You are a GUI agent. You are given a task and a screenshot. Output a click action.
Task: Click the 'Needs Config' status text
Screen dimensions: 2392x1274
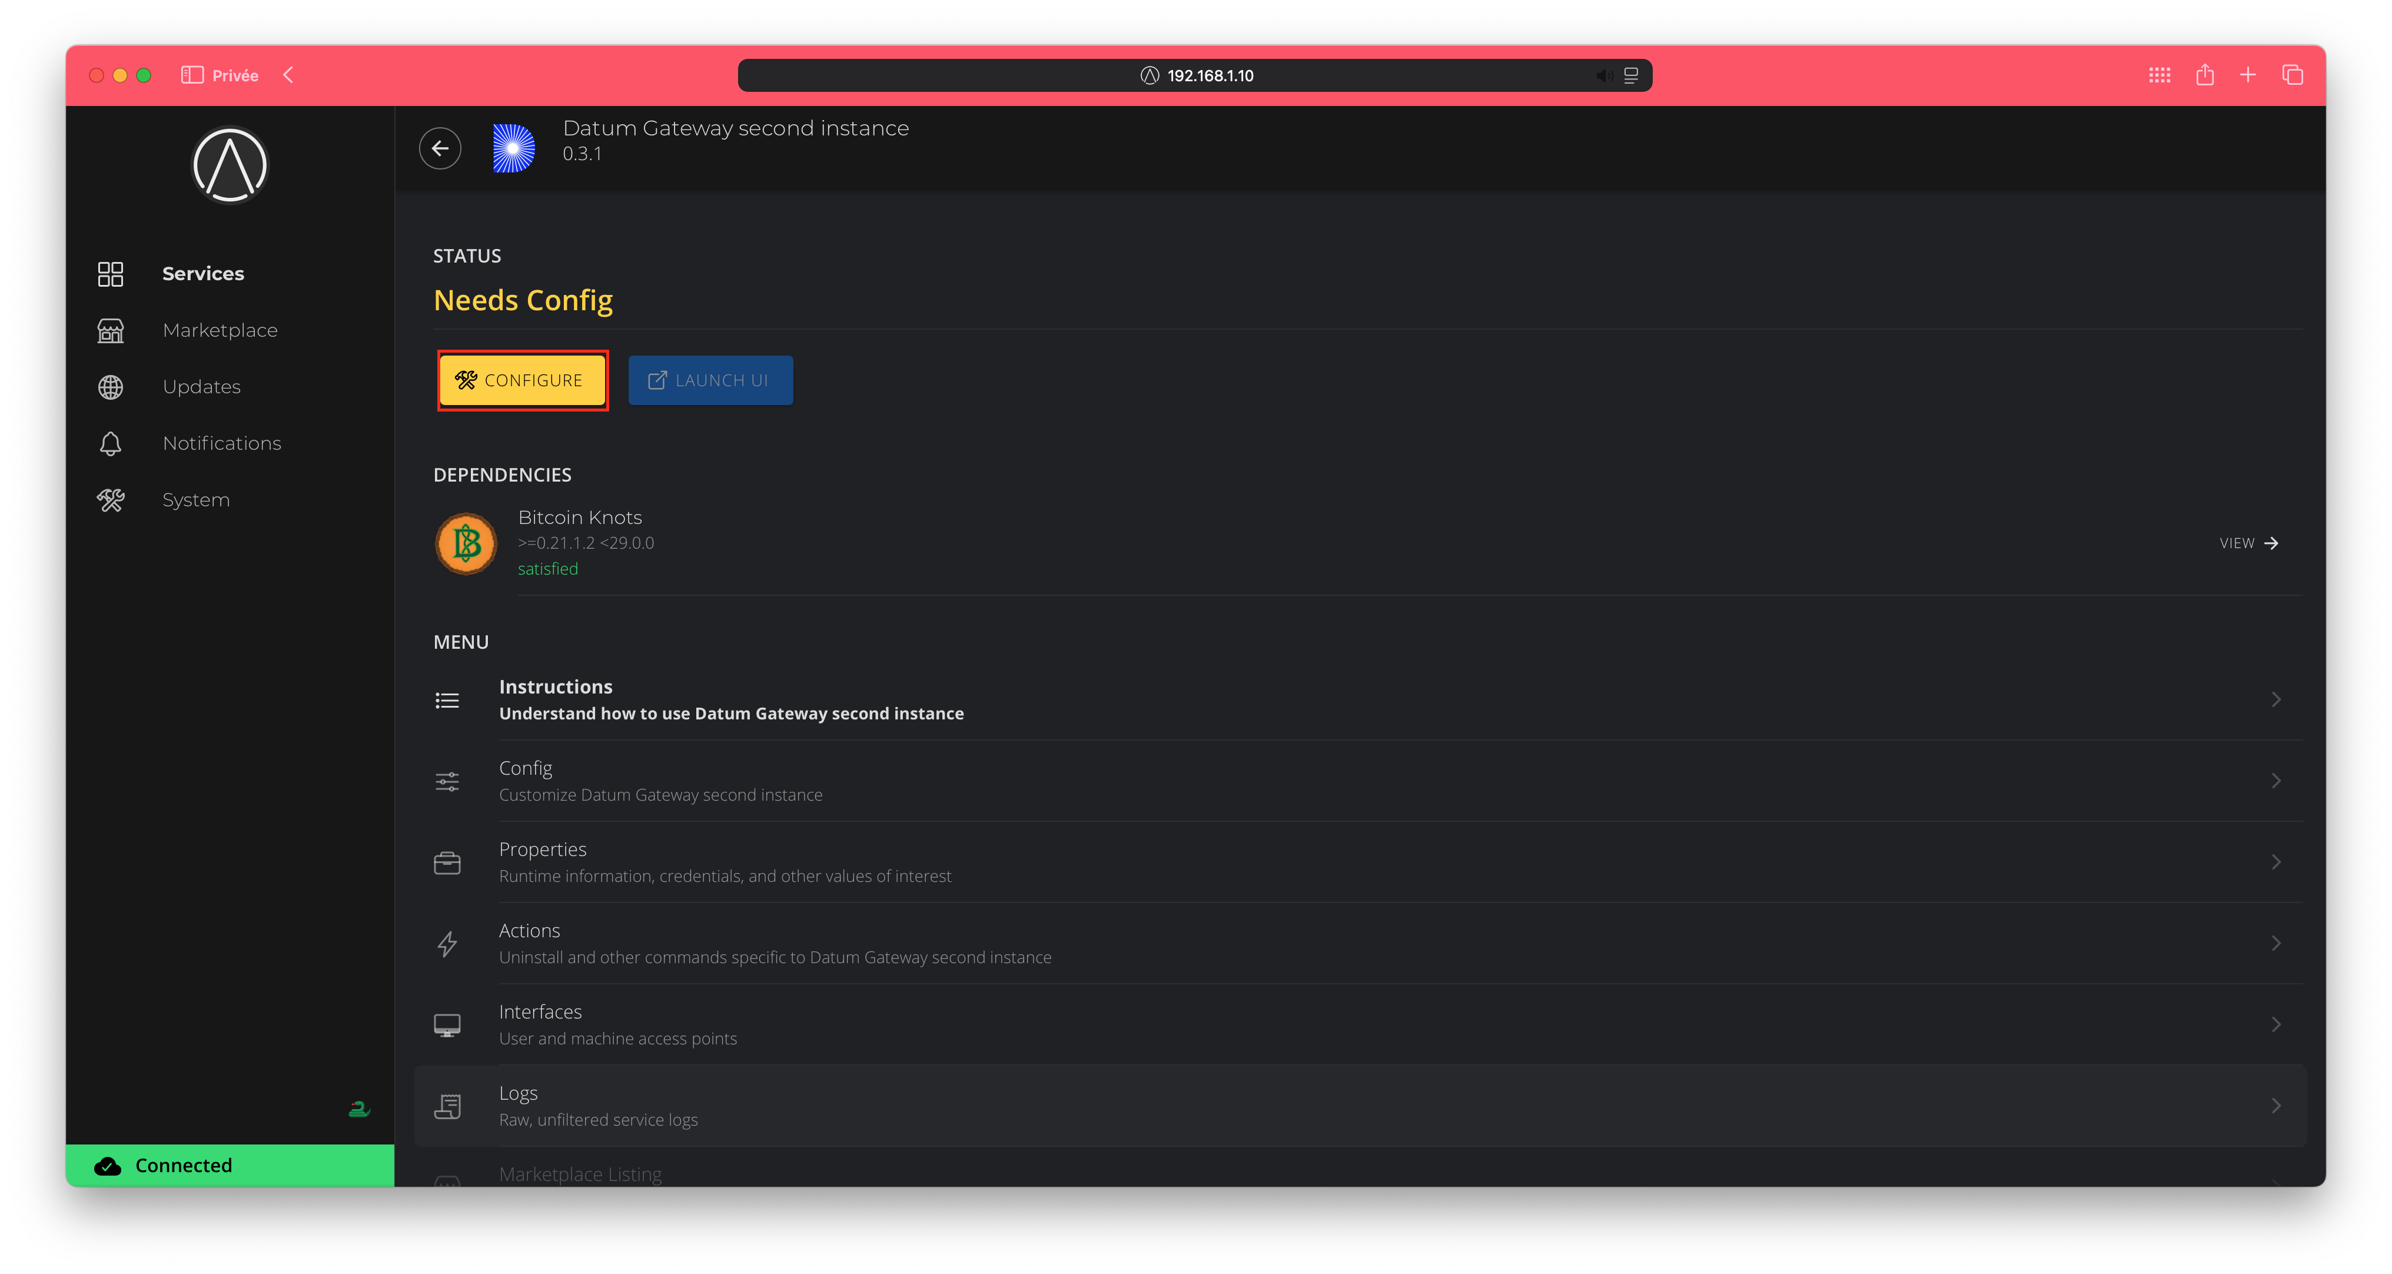click(523, 300)
